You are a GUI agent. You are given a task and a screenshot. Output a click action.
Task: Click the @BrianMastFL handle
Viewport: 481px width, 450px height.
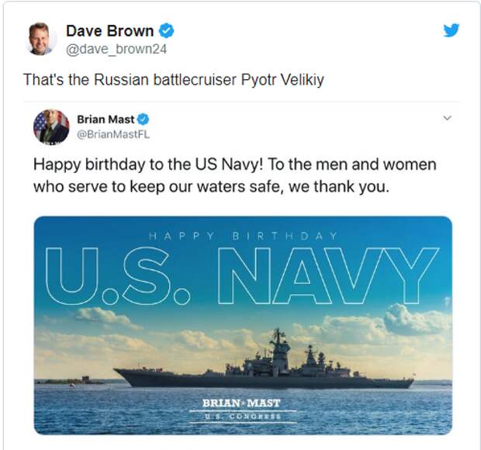[113, 134]
